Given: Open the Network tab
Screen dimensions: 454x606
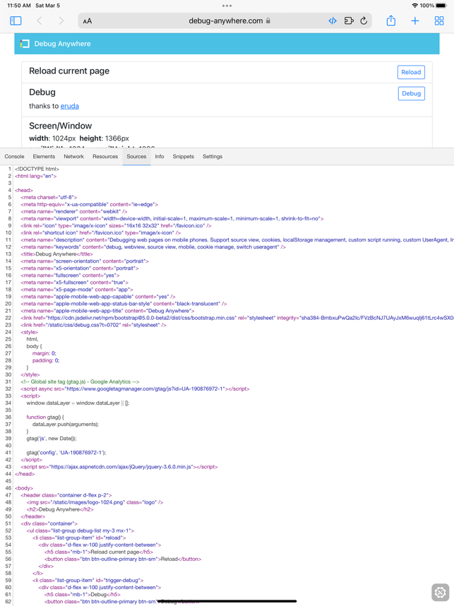Looking at the screenshot, I should 74,157.
